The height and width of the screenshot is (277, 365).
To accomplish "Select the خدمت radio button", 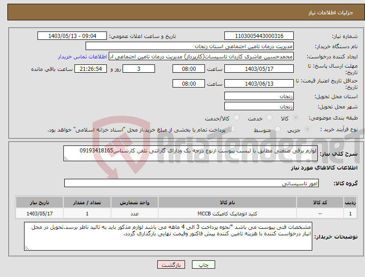I will coord(269,118).
